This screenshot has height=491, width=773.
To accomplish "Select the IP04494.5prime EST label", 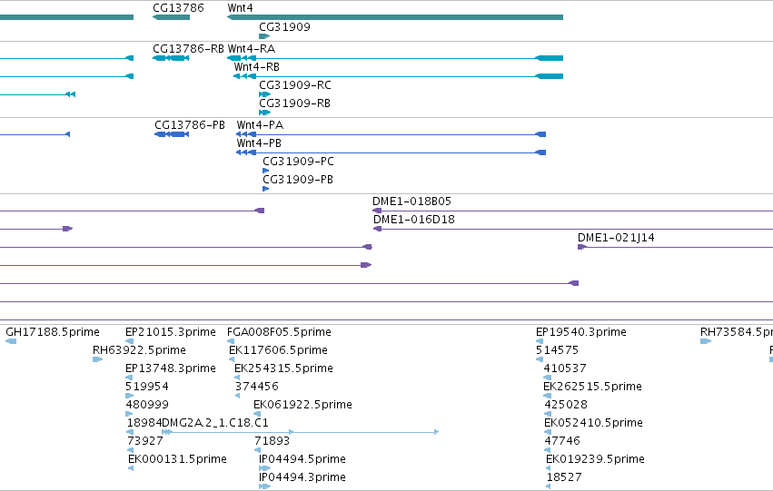I will click(302, 460).
